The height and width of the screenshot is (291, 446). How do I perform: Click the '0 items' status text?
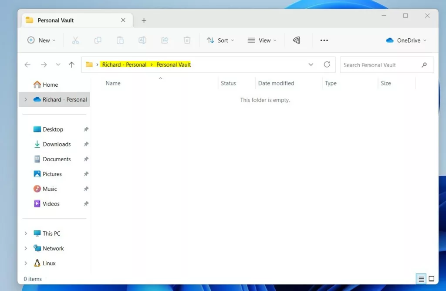tap(33, 279)
